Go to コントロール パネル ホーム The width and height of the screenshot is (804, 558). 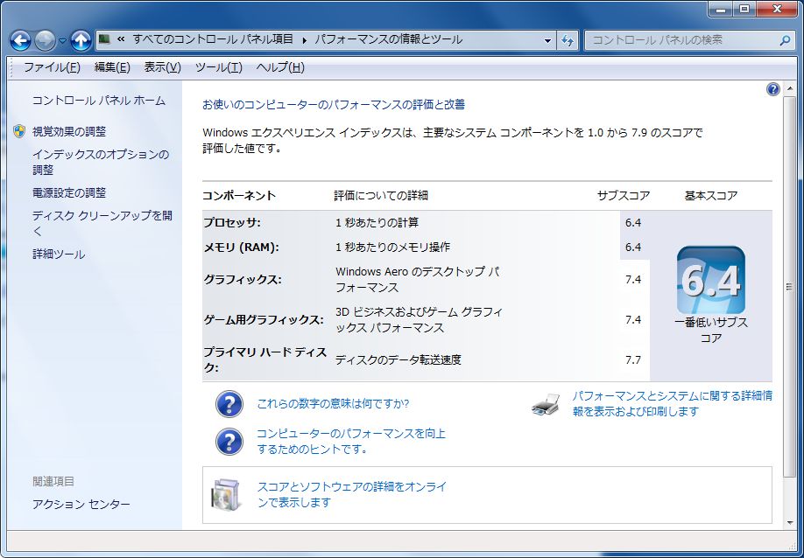[99, 101]
